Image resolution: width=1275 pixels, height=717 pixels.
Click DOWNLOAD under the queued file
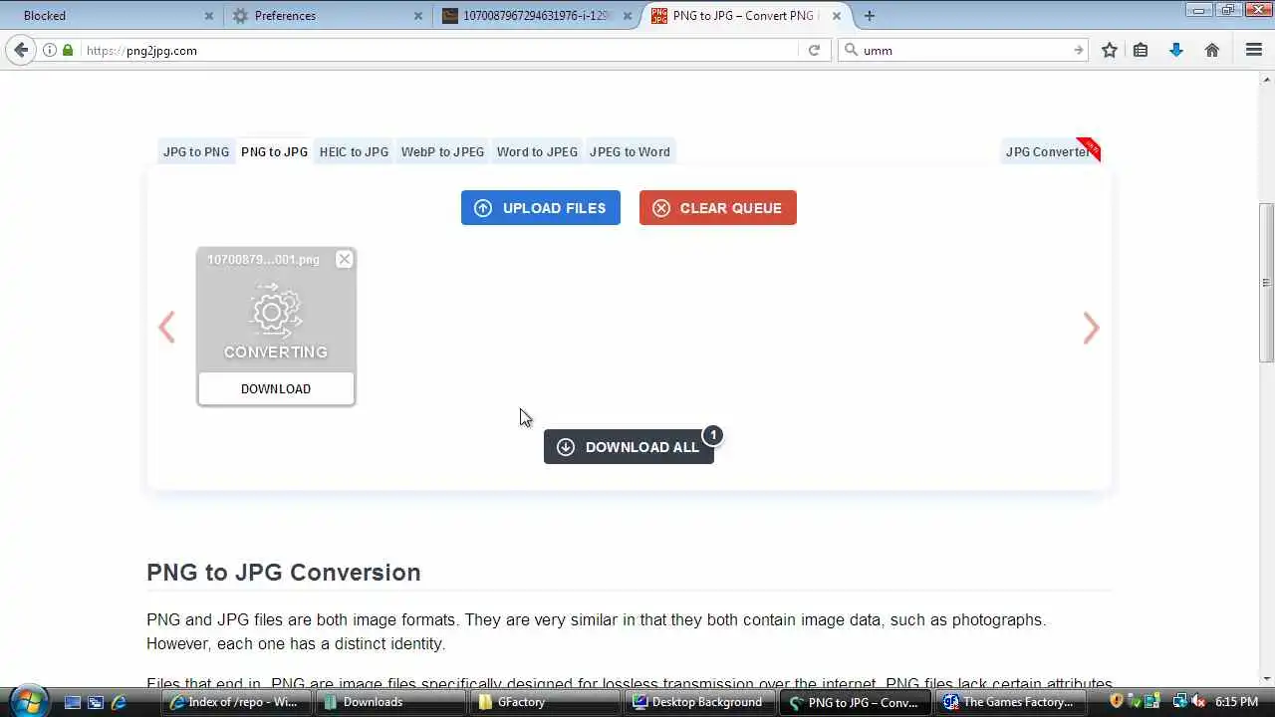point(276,388)
